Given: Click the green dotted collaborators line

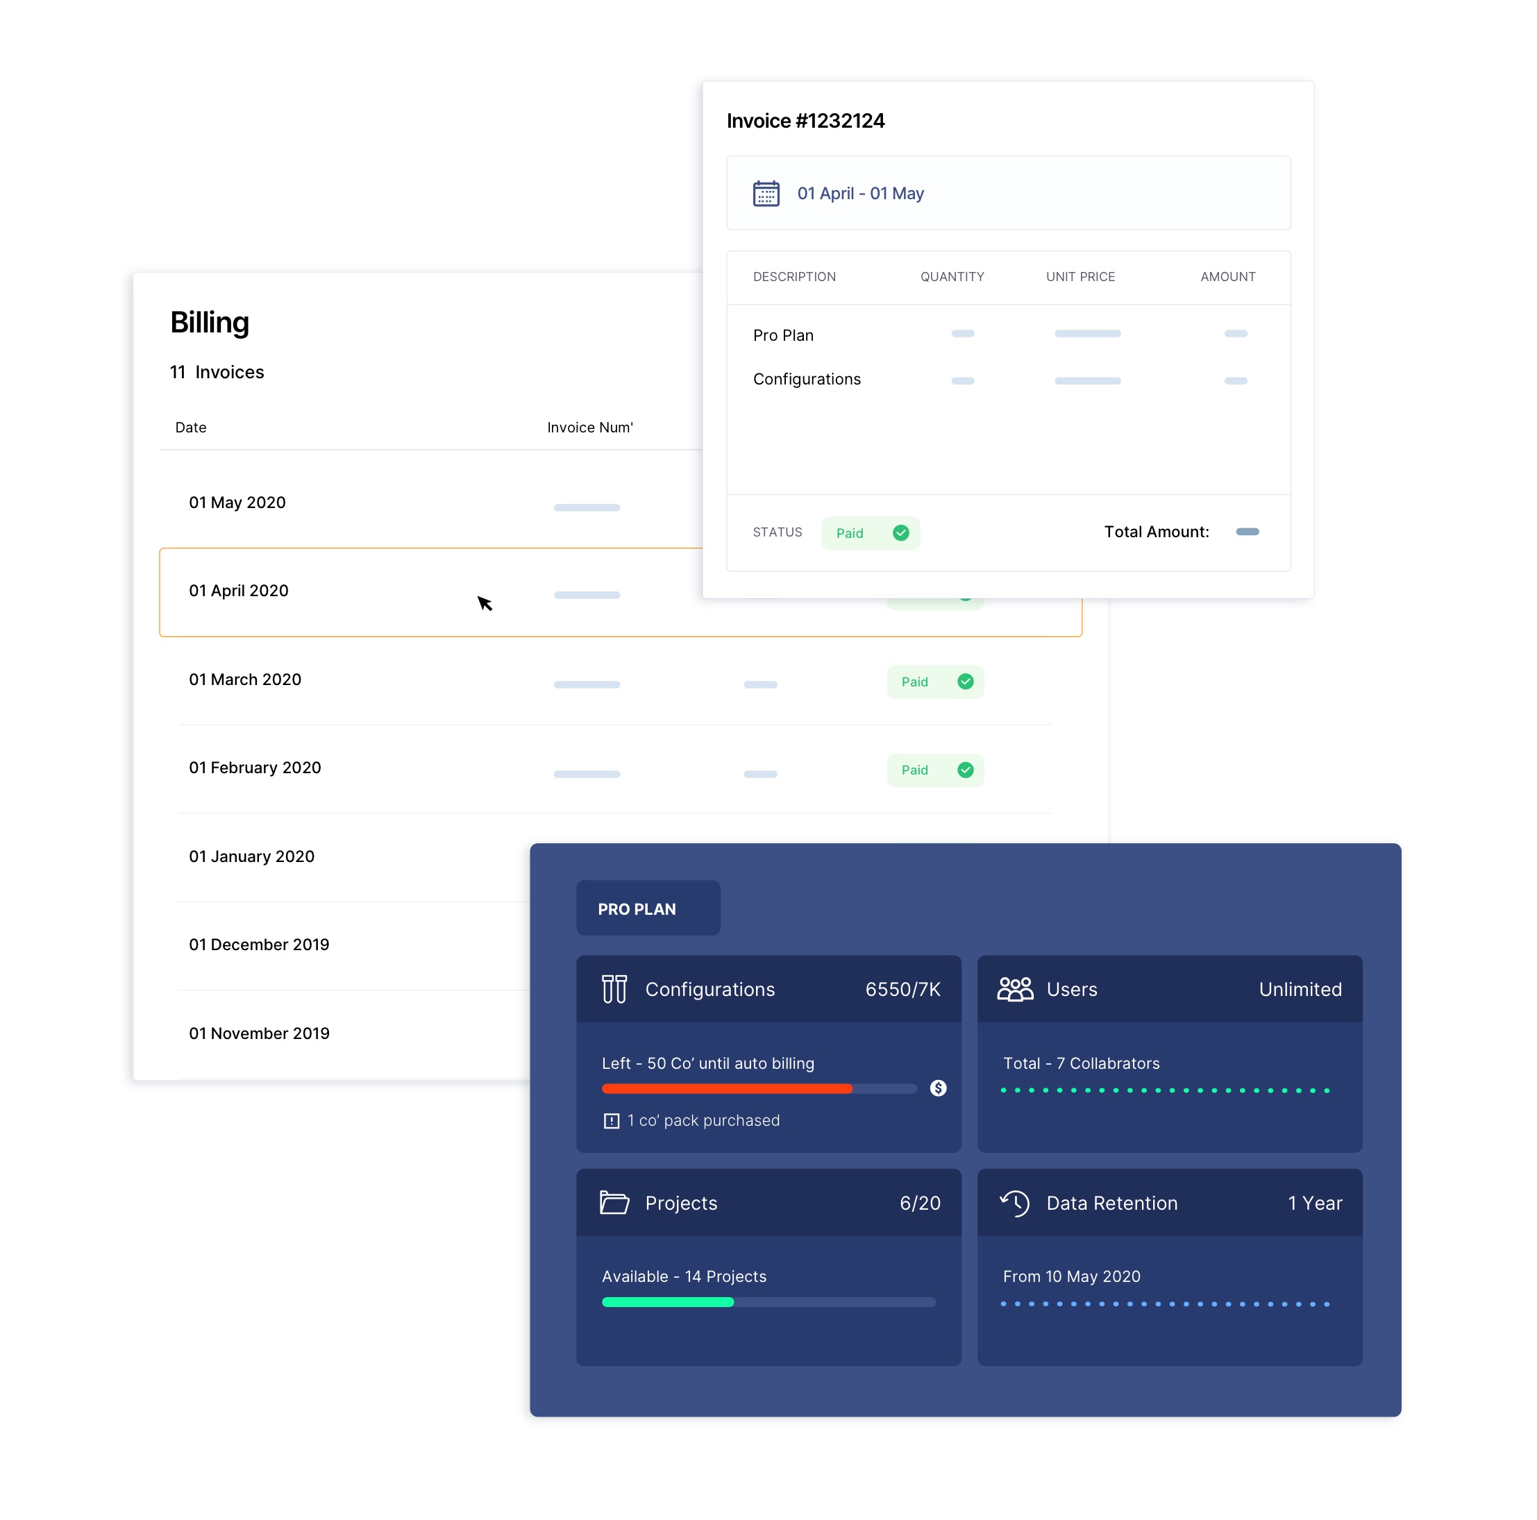Looking at the screenshot, I should coord(1166,1090).
